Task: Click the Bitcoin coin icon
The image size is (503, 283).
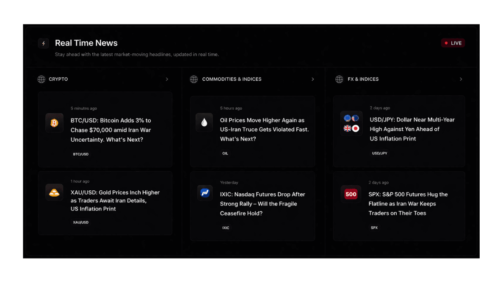Action: [x=54, y=123]
